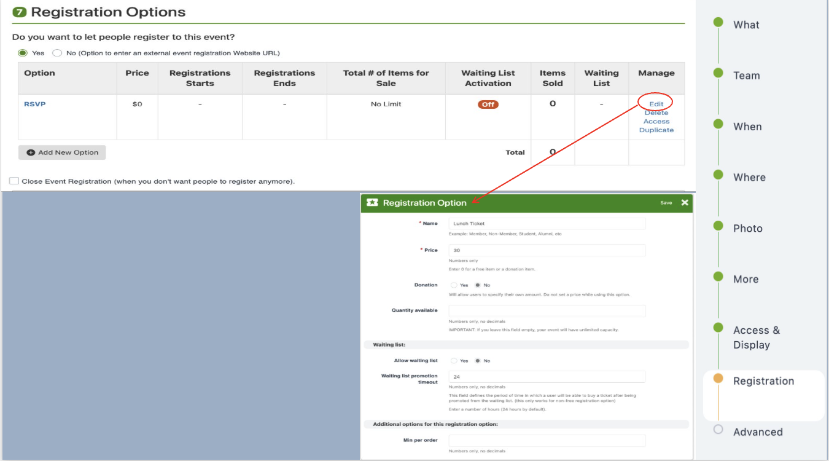
Task: Click the Team progress step indicator
Action: [x=718, y=72]
